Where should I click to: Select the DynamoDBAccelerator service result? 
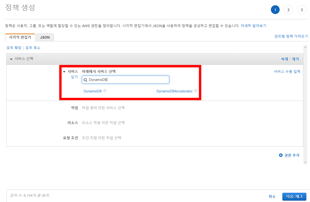click(174, 91)
